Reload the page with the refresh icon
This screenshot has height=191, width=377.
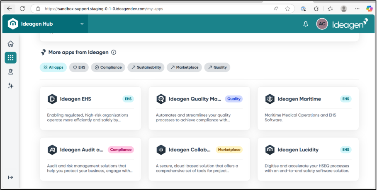tap(22, 9)
